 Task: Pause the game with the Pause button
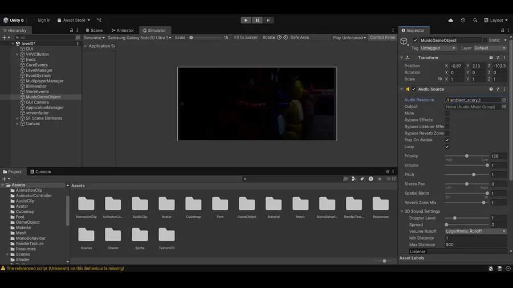click(257, 20)
